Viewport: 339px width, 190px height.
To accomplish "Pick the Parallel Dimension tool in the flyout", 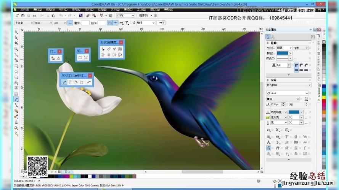I will 64,82.
